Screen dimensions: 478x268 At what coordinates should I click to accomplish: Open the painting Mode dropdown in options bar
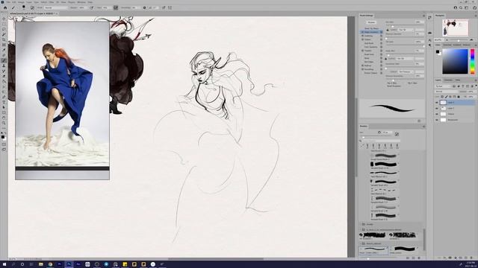point(57,7)
